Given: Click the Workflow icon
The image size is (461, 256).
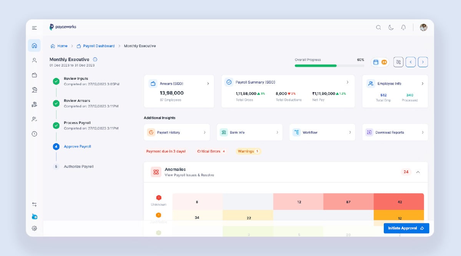Looking at the screenshot, I should (297, 132).
